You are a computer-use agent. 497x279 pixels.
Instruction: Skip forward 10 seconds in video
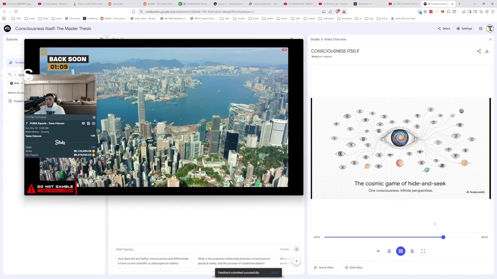412,251
